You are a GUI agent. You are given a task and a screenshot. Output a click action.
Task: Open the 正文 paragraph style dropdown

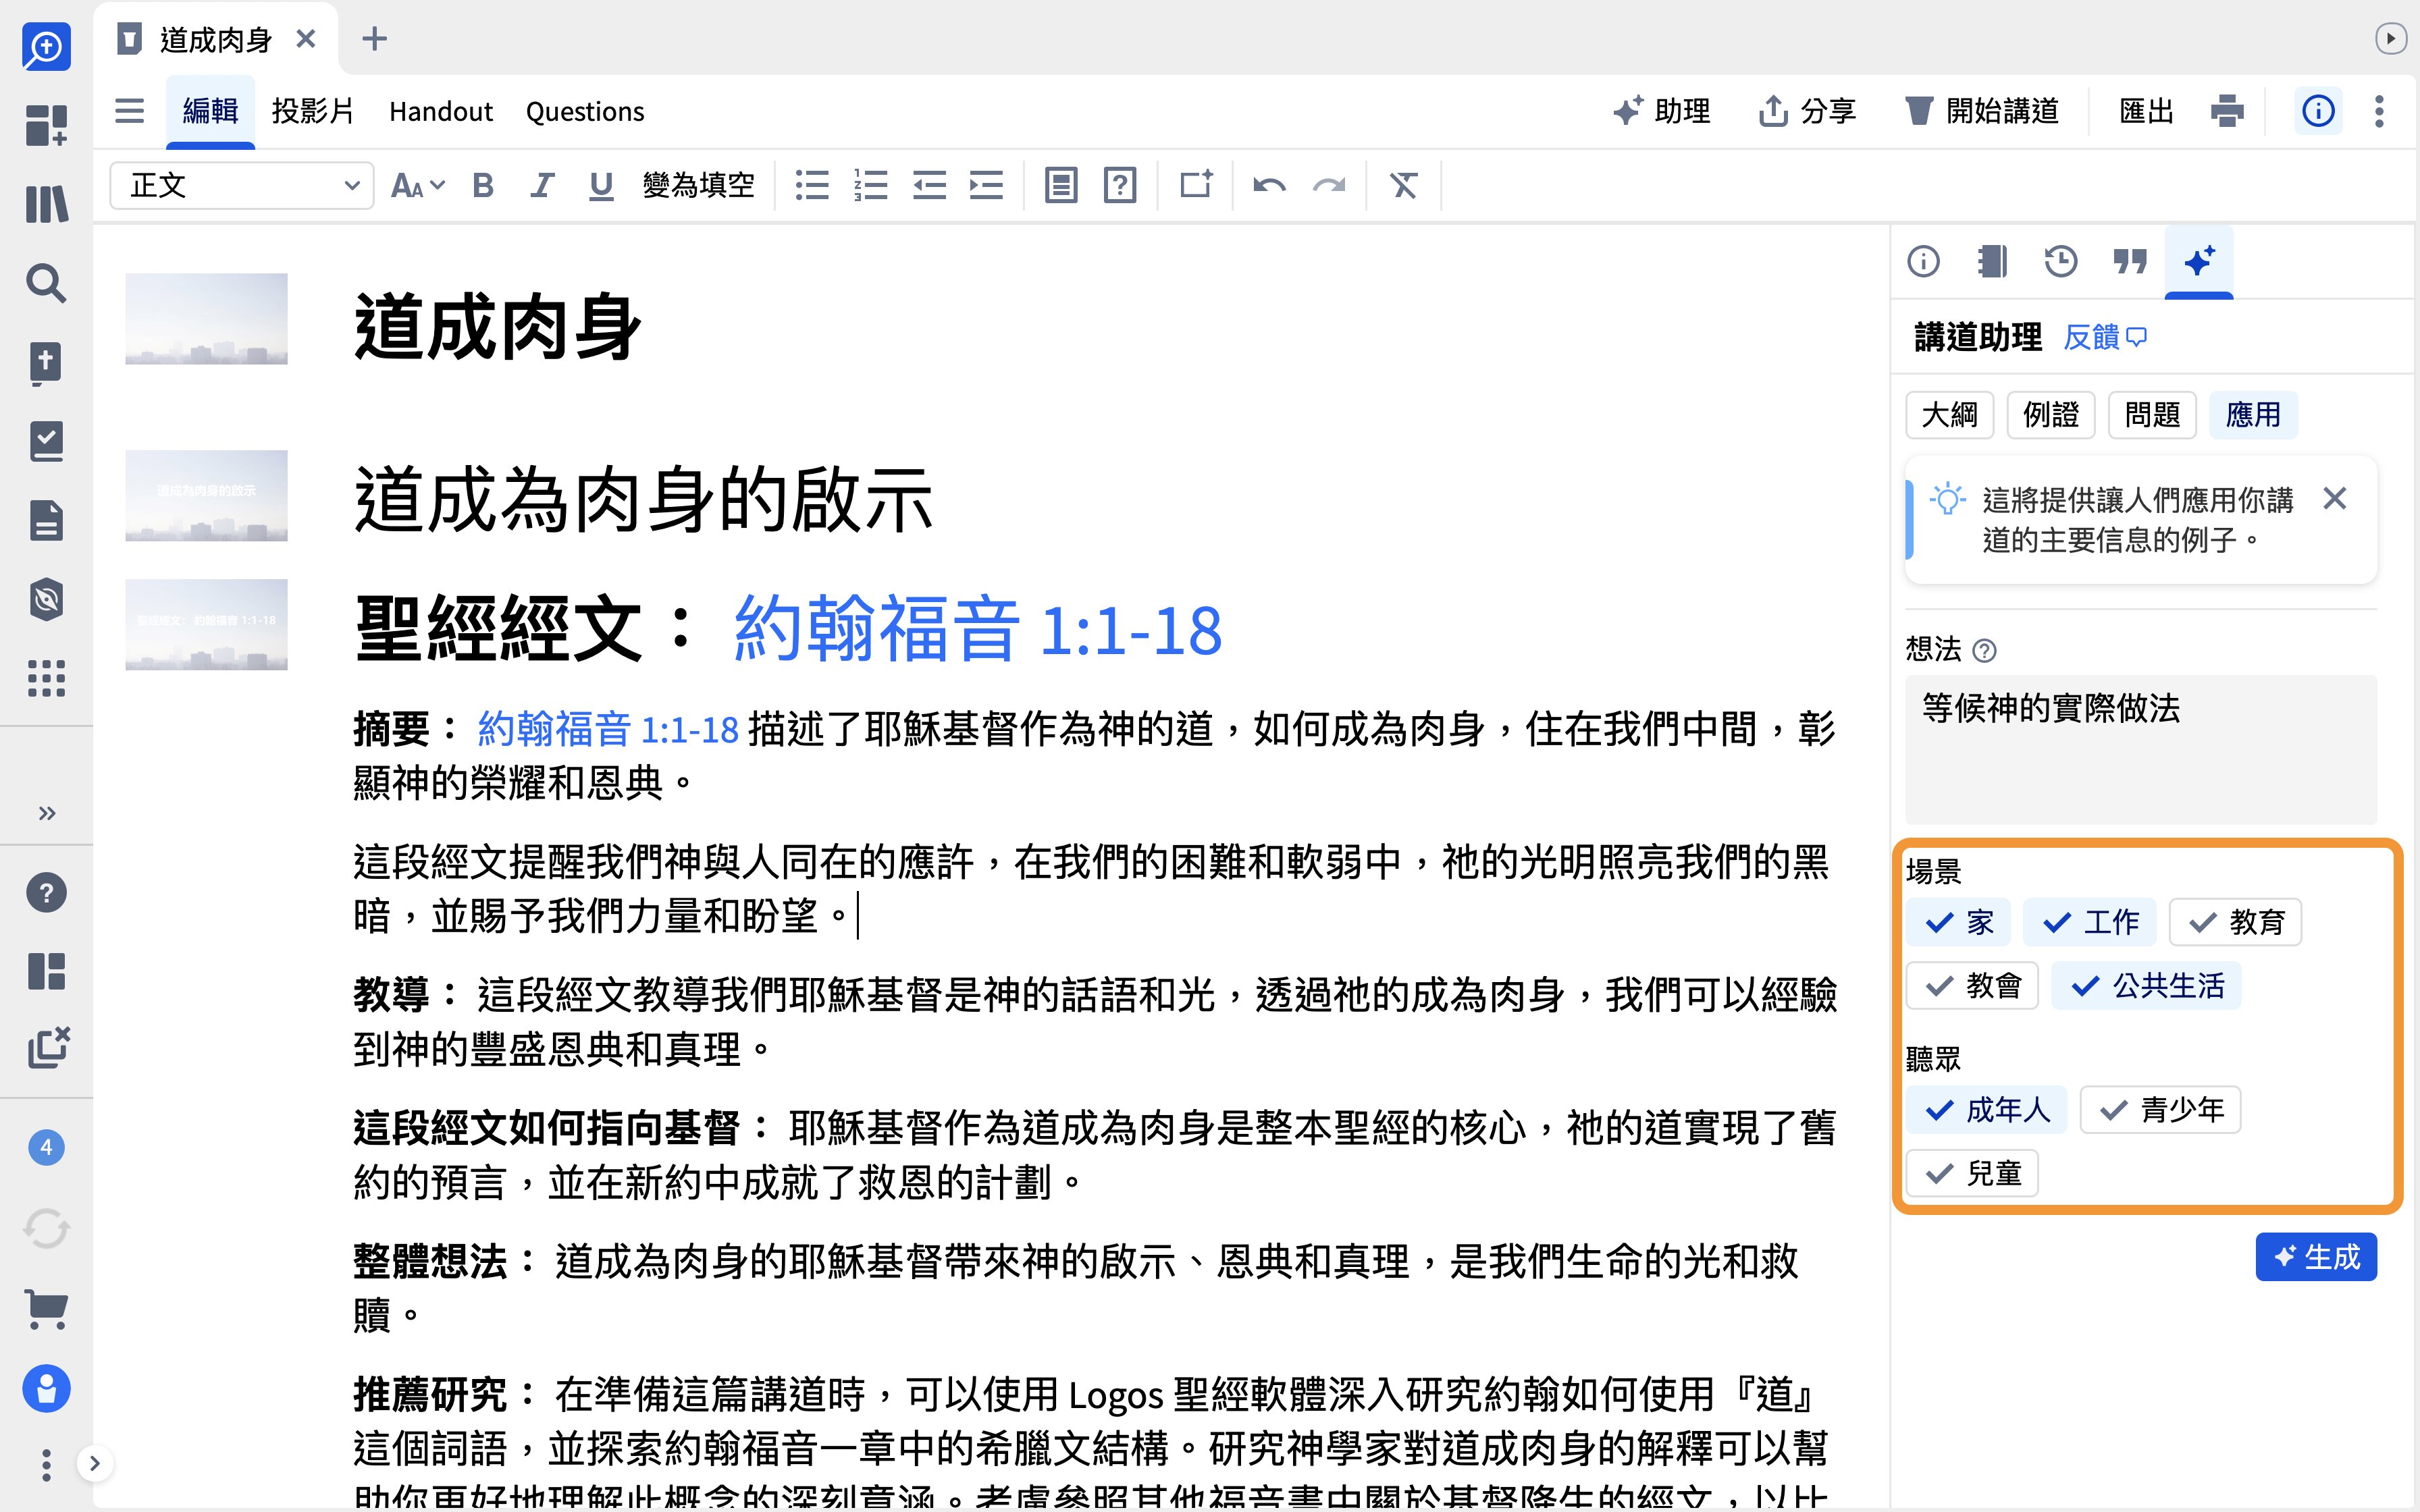point(241,185)
